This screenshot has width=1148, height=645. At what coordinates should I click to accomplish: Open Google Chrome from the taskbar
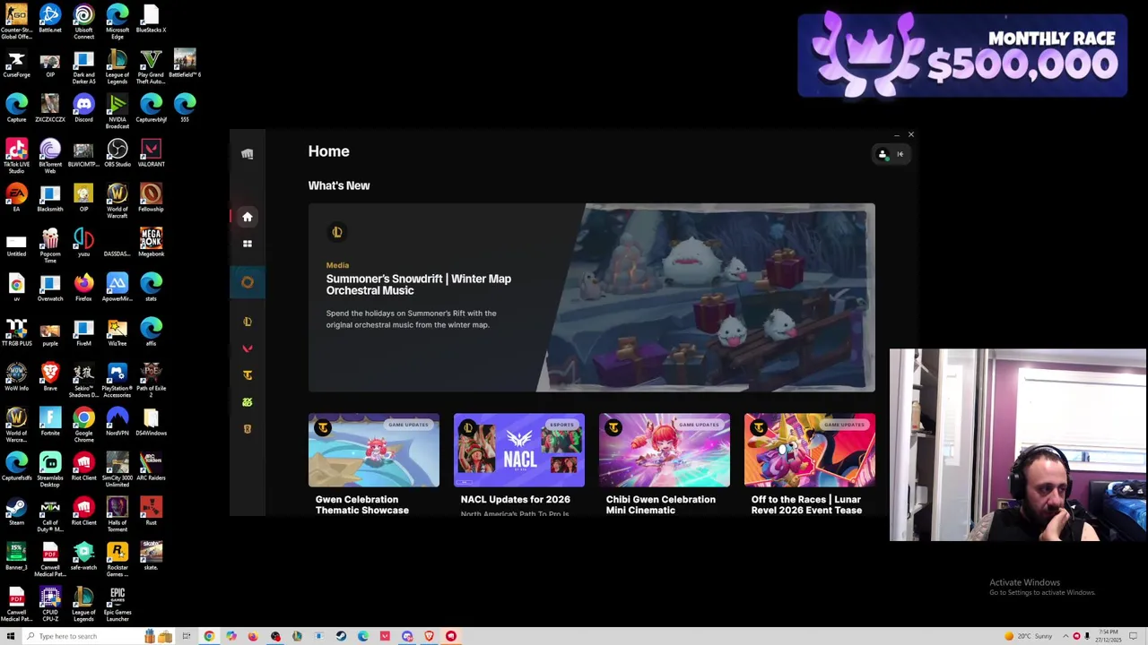click(209, 636)
